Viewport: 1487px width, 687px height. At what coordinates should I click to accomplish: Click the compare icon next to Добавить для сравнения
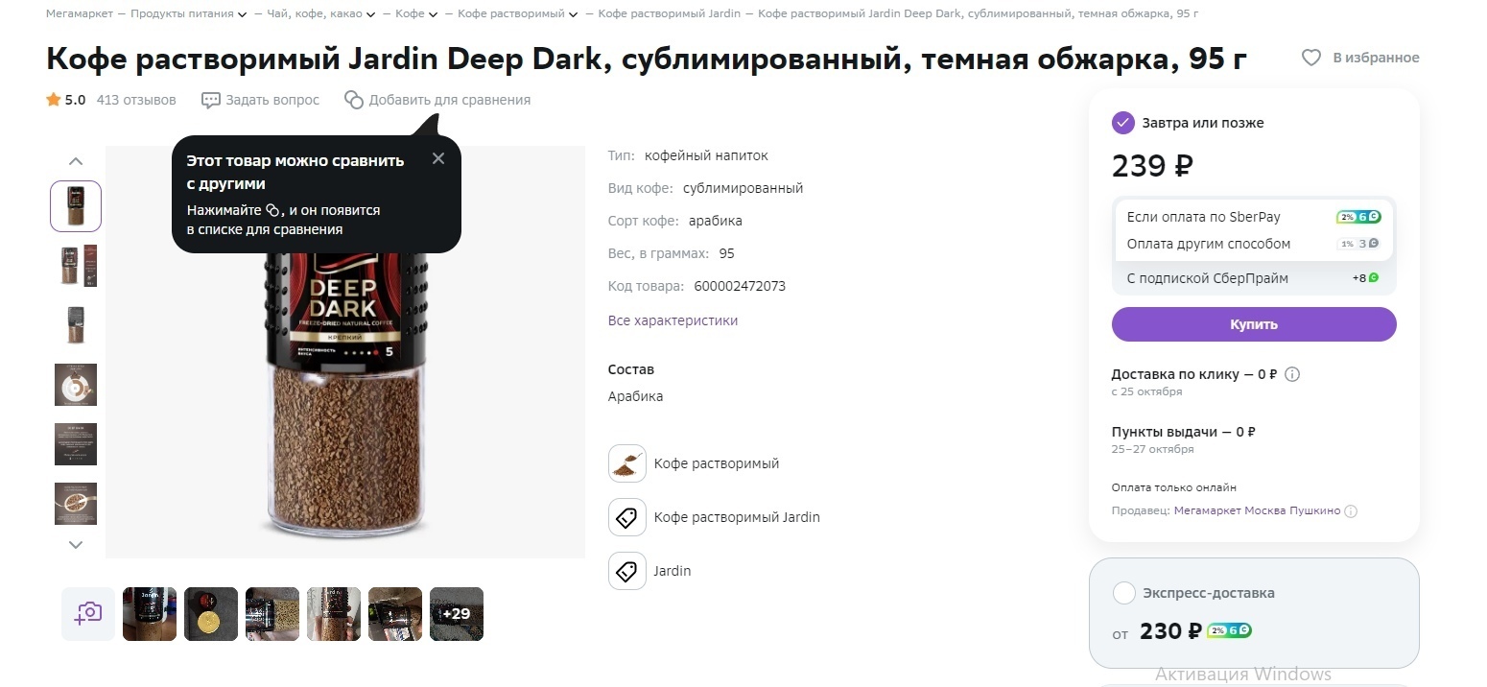[354, 100]
